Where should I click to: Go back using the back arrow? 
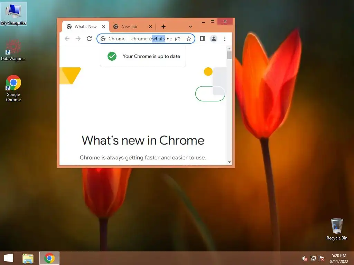67,39
